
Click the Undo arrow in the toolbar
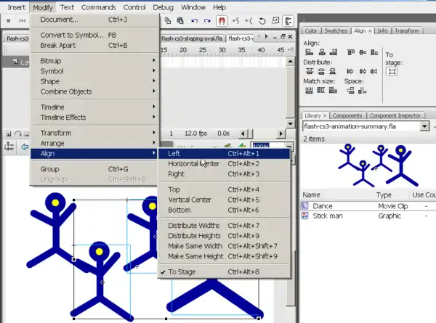(x=194, y=22)
